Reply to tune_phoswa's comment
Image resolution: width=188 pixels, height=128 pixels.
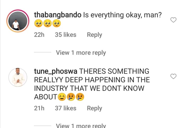tap(95, 108)
